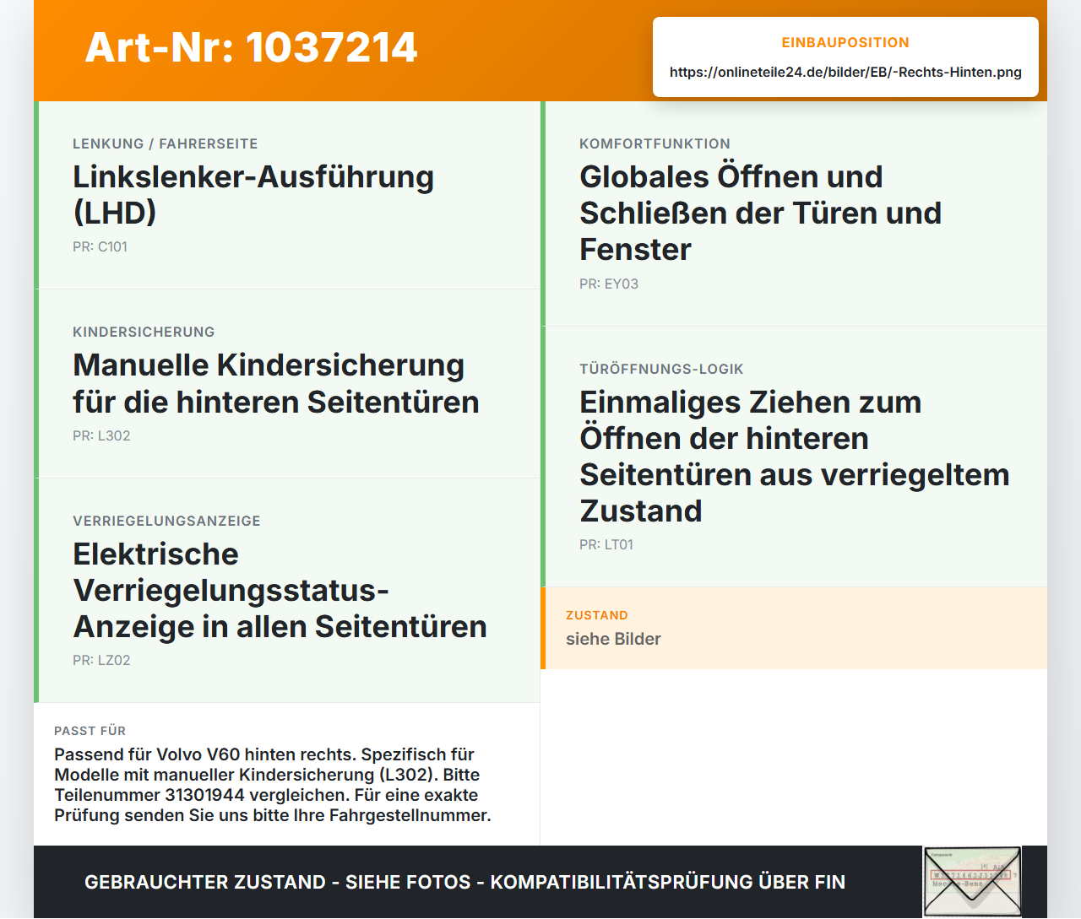Click the PASST FÜR compatibility paragraph
The width and height of the screenshot is (1081, 919).
pos(273,785)
